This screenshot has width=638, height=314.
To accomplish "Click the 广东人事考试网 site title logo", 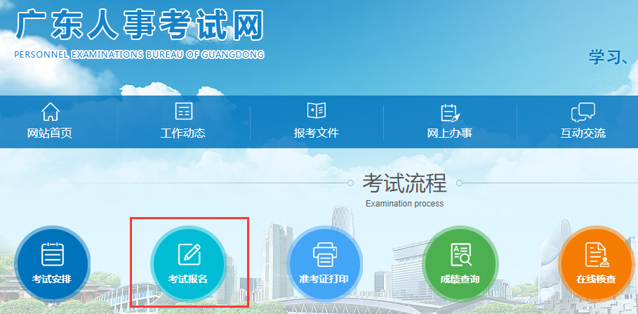I will [x=139, y=25].
